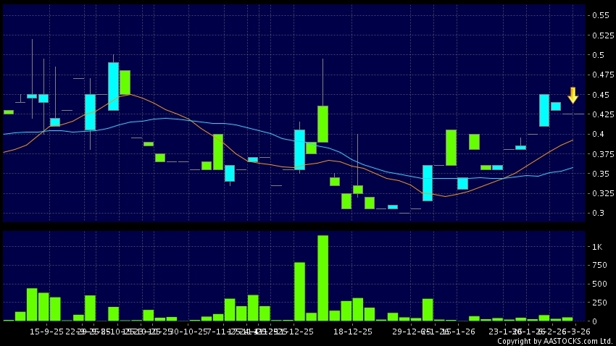Click the green candlestick above the highest volume bar
The width and height of the screenshot is (616, 346).
click(322, 124)
